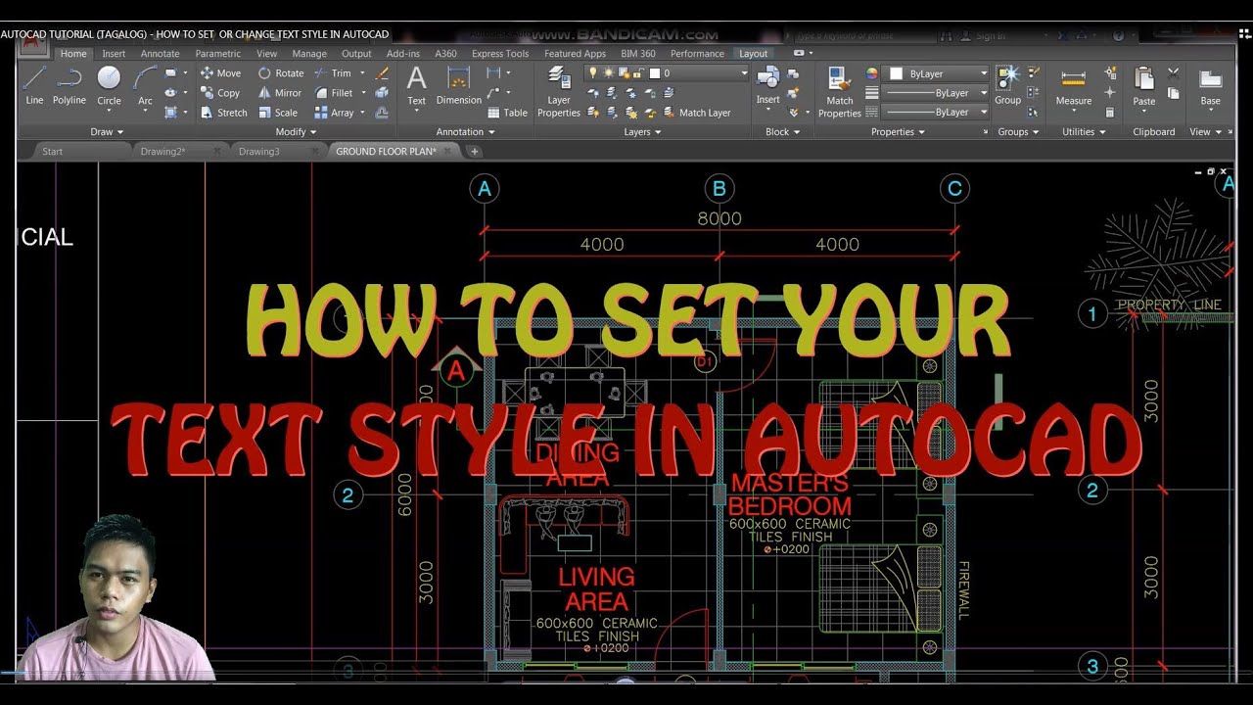Close the GROUND FLOOR PLAN tab
The width and height of the screenshot is (1253, 705).
coord(449,152)
